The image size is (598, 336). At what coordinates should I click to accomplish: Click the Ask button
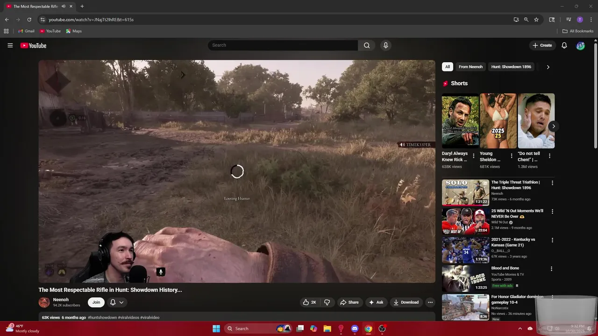[376, 302]
